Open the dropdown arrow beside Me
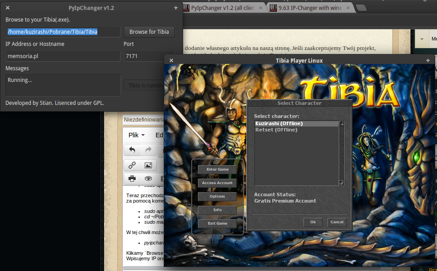Viewport: 437px width, 271px height. point(422,39)
